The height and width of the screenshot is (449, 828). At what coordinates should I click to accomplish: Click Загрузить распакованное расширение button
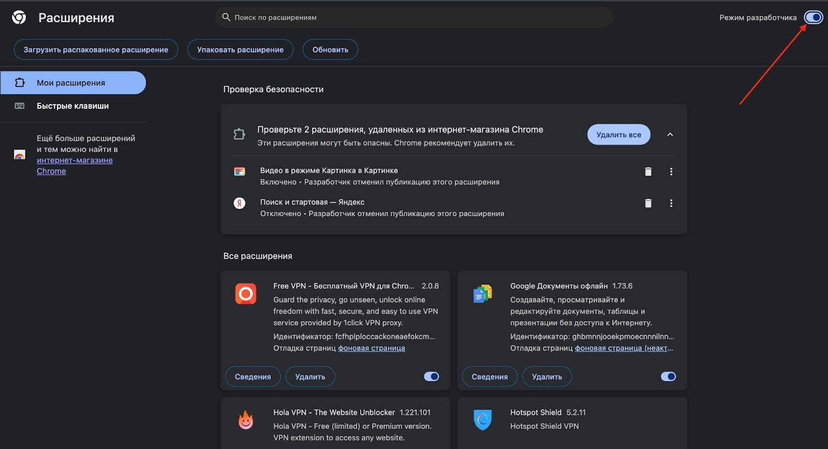[x=96, y=50]
